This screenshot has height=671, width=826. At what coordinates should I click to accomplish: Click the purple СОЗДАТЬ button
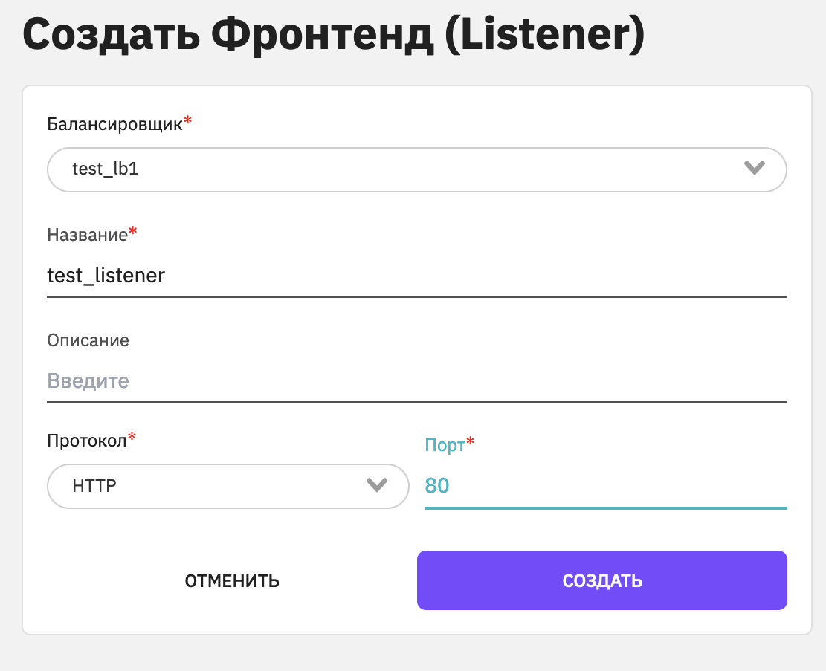coord(602,580)
